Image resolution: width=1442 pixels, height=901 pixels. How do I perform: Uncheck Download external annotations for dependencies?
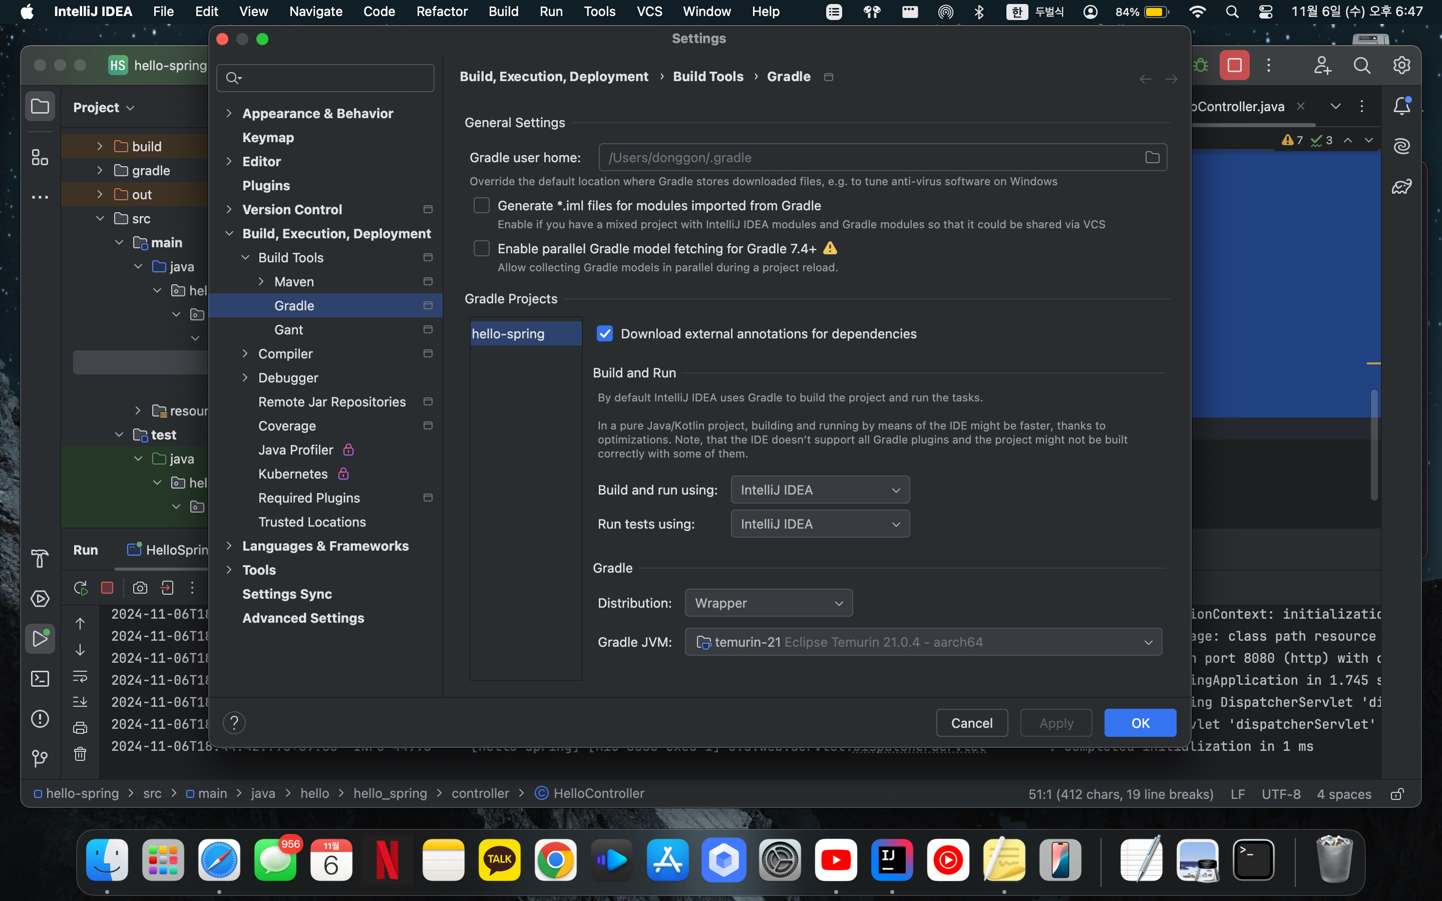605,334
